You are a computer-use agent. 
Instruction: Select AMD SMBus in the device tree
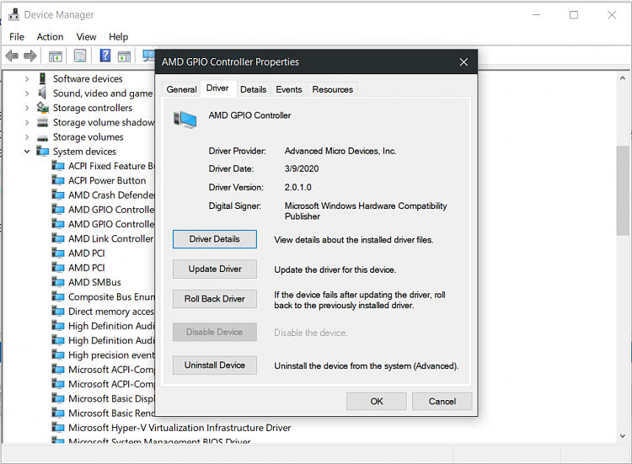click(x=94, y=282)
